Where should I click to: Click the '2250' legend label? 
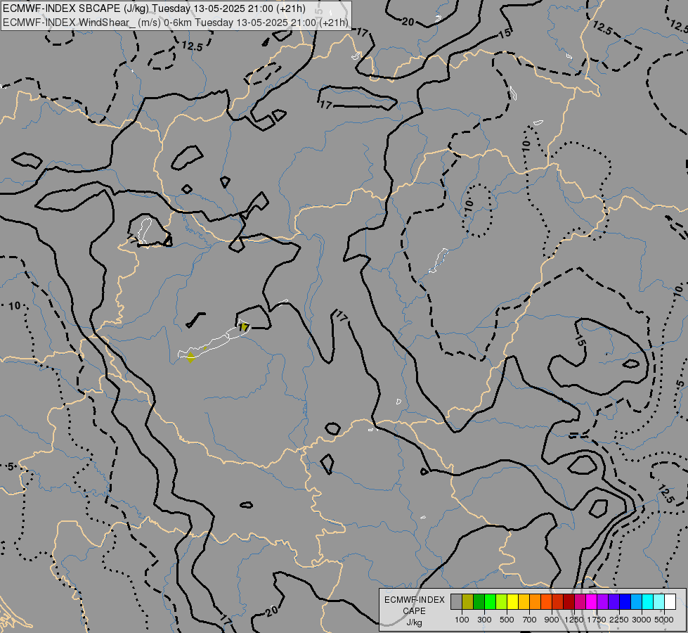pos(619,620)
